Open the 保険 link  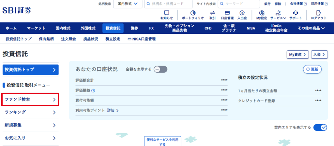point(278,4)
